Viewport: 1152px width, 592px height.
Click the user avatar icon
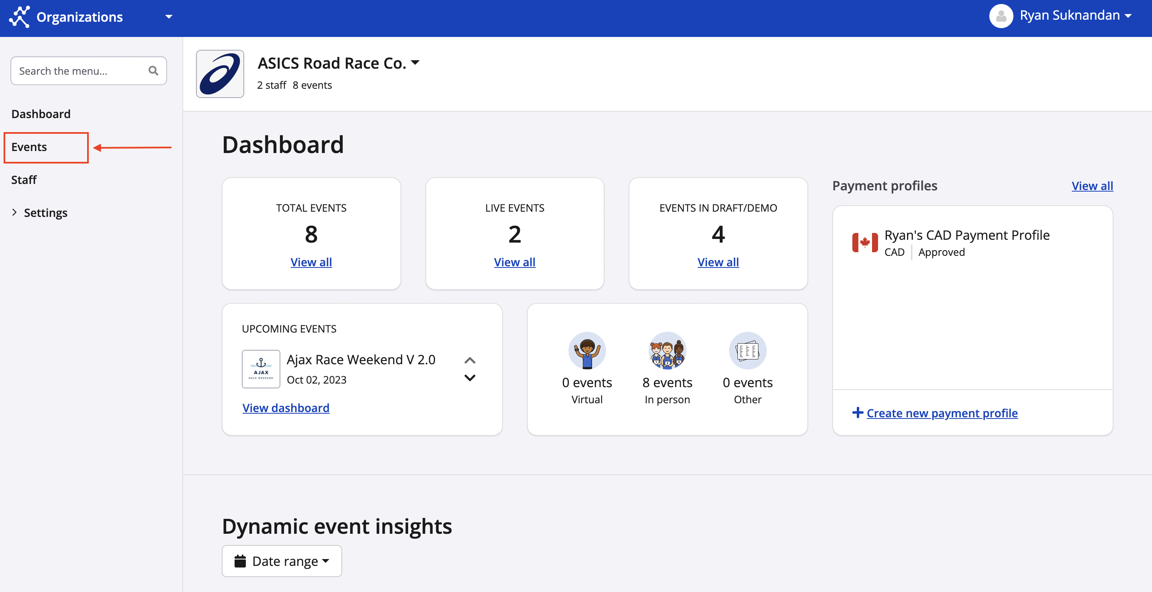click(x=1001, y=16)
